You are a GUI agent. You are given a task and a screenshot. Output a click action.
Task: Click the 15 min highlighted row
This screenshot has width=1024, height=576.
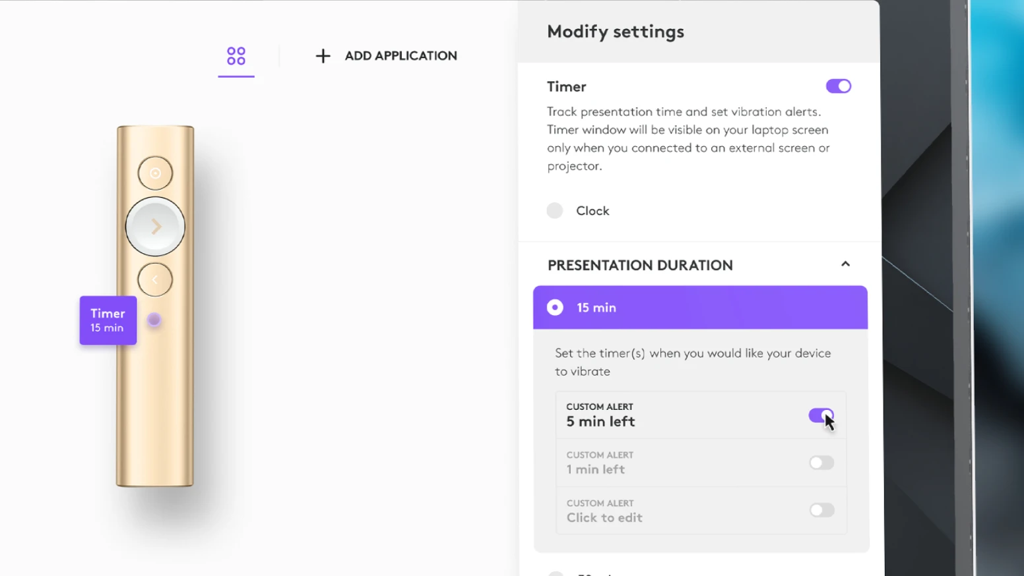[699, 308]
